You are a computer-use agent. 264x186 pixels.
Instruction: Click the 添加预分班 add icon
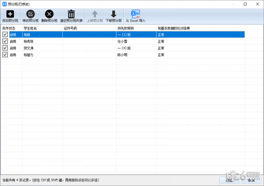pyautogui.click(x=10, y=14)
